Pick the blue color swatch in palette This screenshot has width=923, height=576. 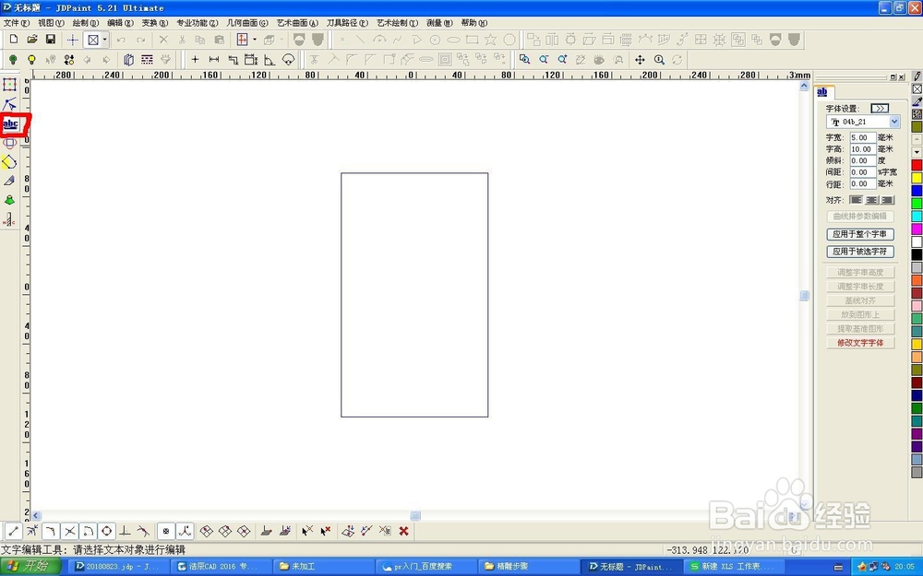[x=917, y=191]
